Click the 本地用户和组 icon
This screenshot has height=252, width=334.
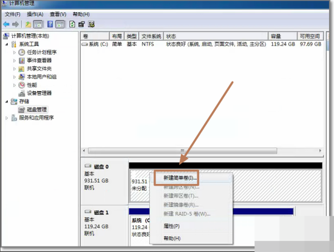pos(22,77)
